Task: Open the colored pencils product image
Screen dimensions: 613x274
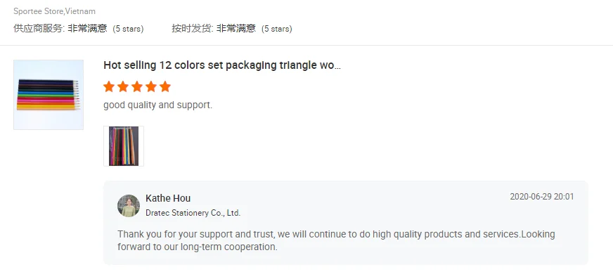Action: tap(49, 95)
